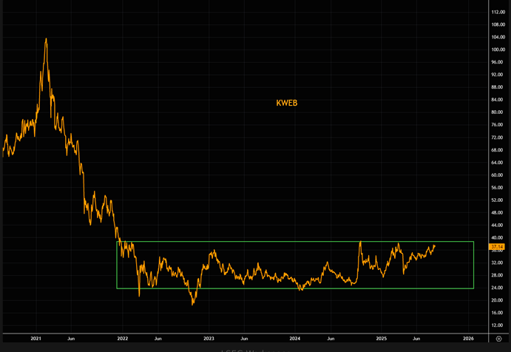
Task: Click the 112.00 price axis label
Action: point(498,12)
